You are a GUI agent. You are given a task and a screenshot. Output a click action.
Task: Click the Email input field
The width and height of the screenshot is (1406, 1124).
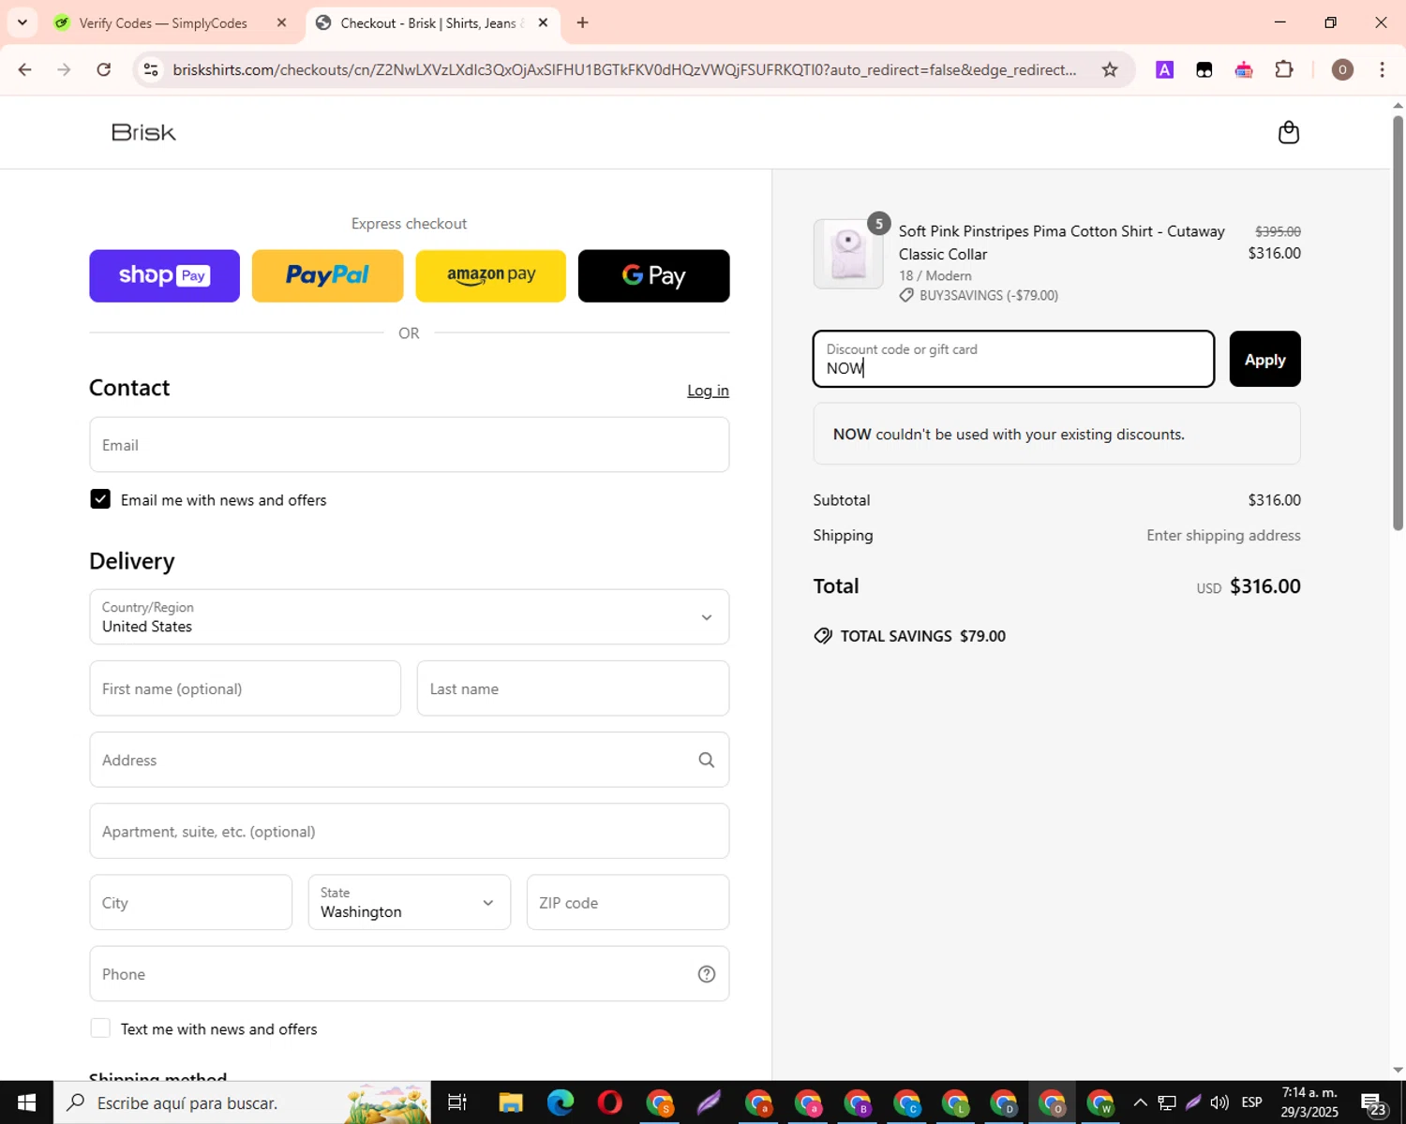(x=410, y=445)
